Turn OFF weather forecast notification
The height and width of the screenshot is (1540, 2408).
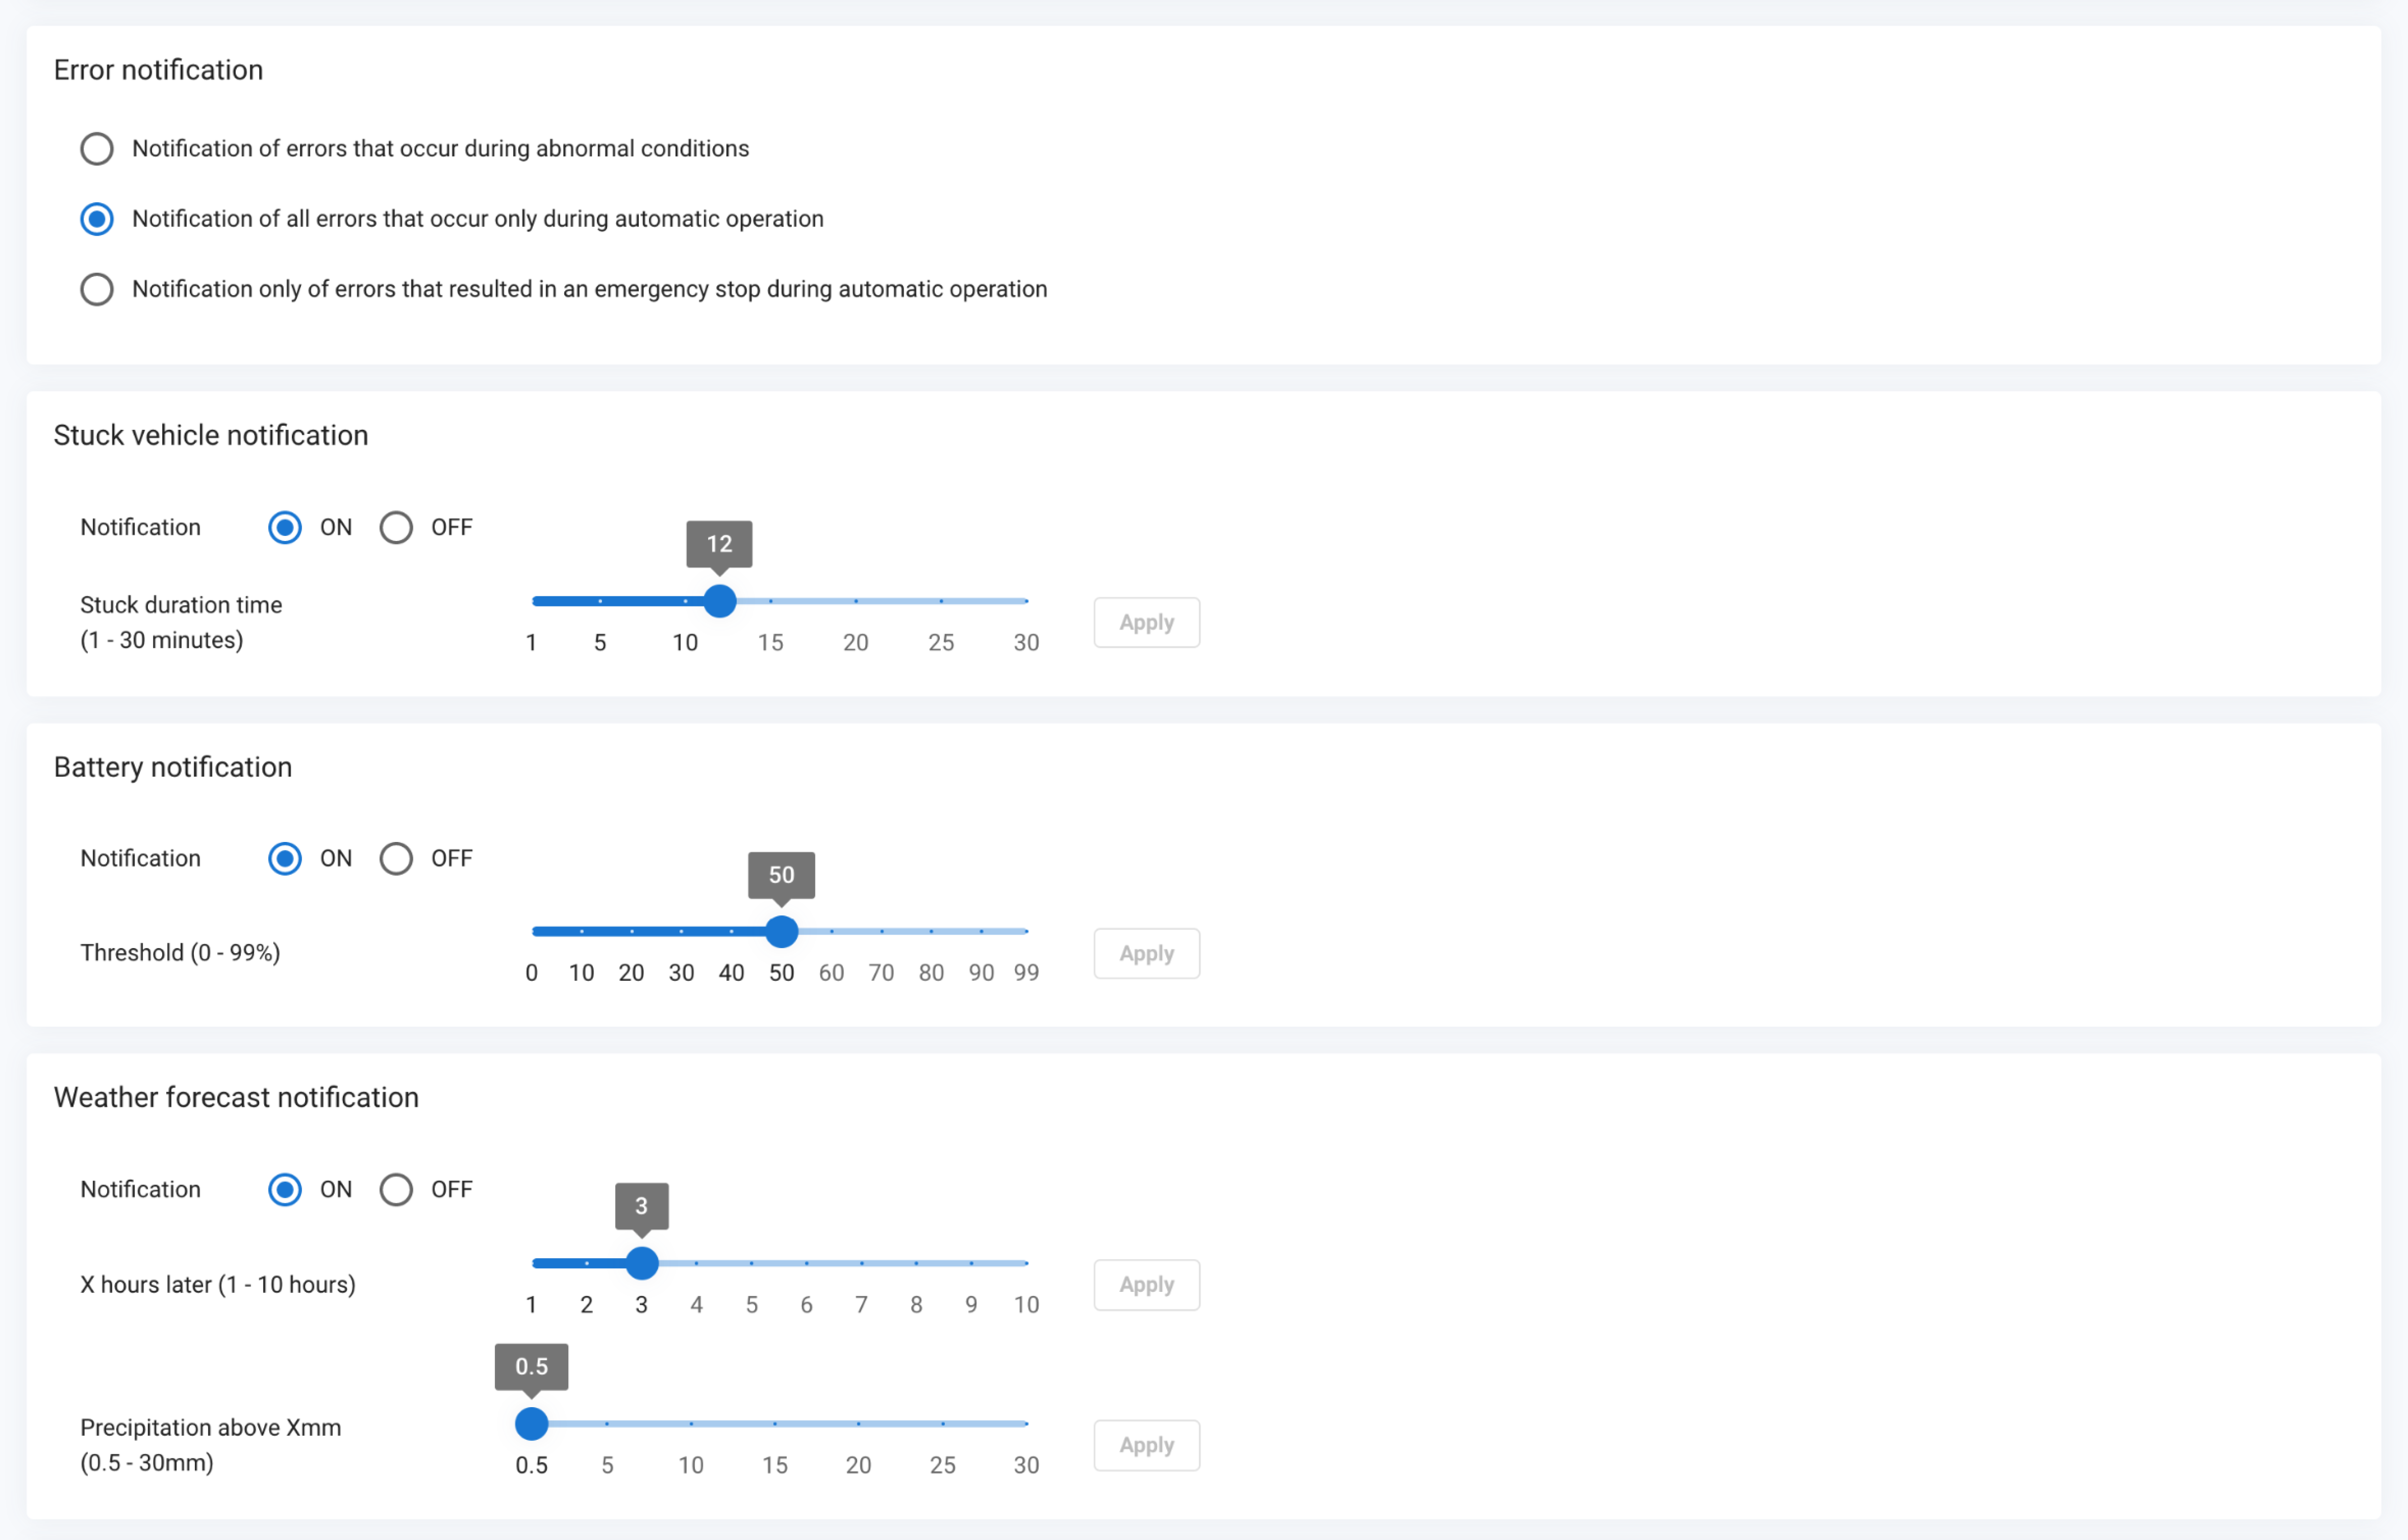click(396, 1189)
